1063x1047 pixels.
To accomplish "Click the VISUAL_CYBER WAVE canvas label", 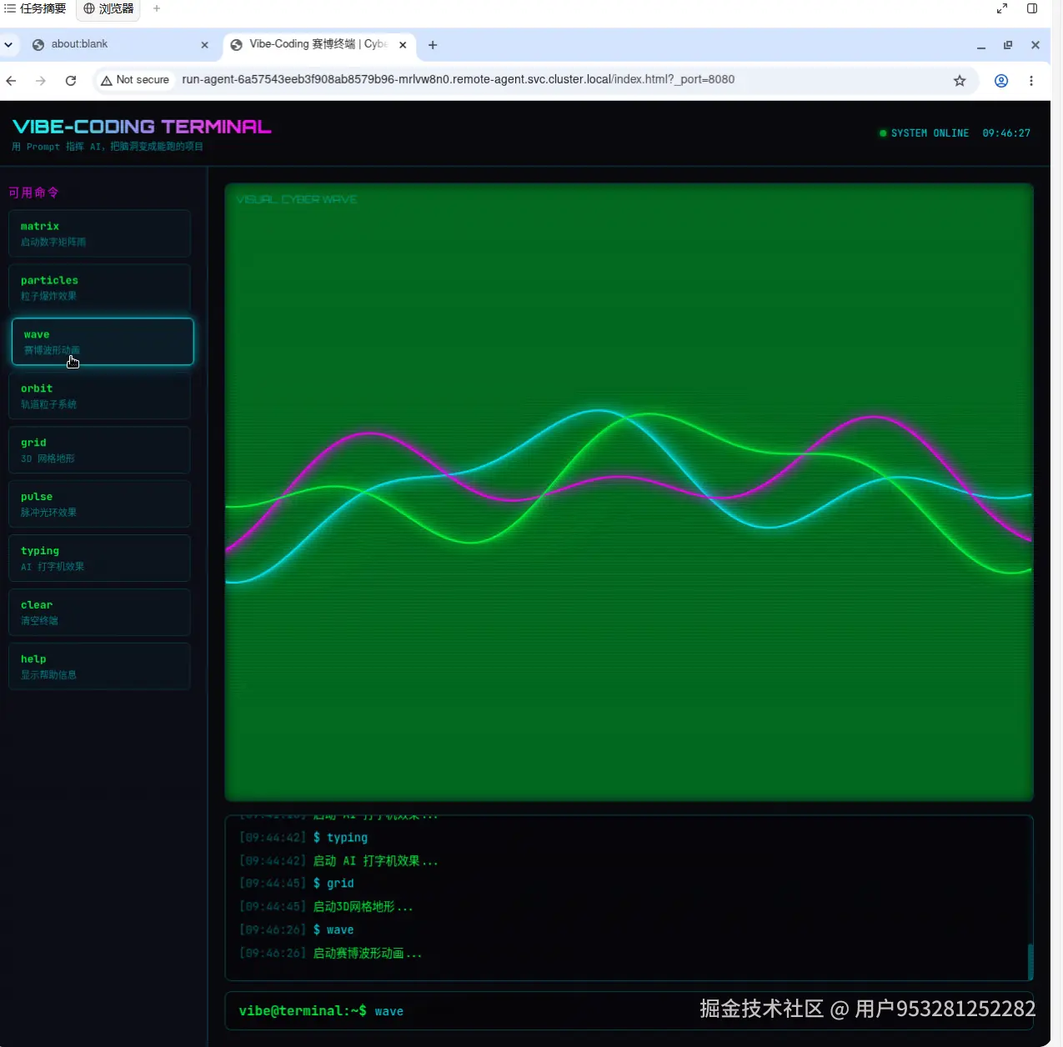I will coord(297,199).
